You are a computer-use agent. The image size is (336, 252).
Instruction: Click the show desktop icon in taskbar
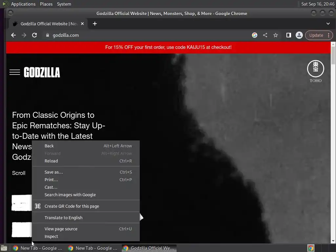click(x=4, y=248)
